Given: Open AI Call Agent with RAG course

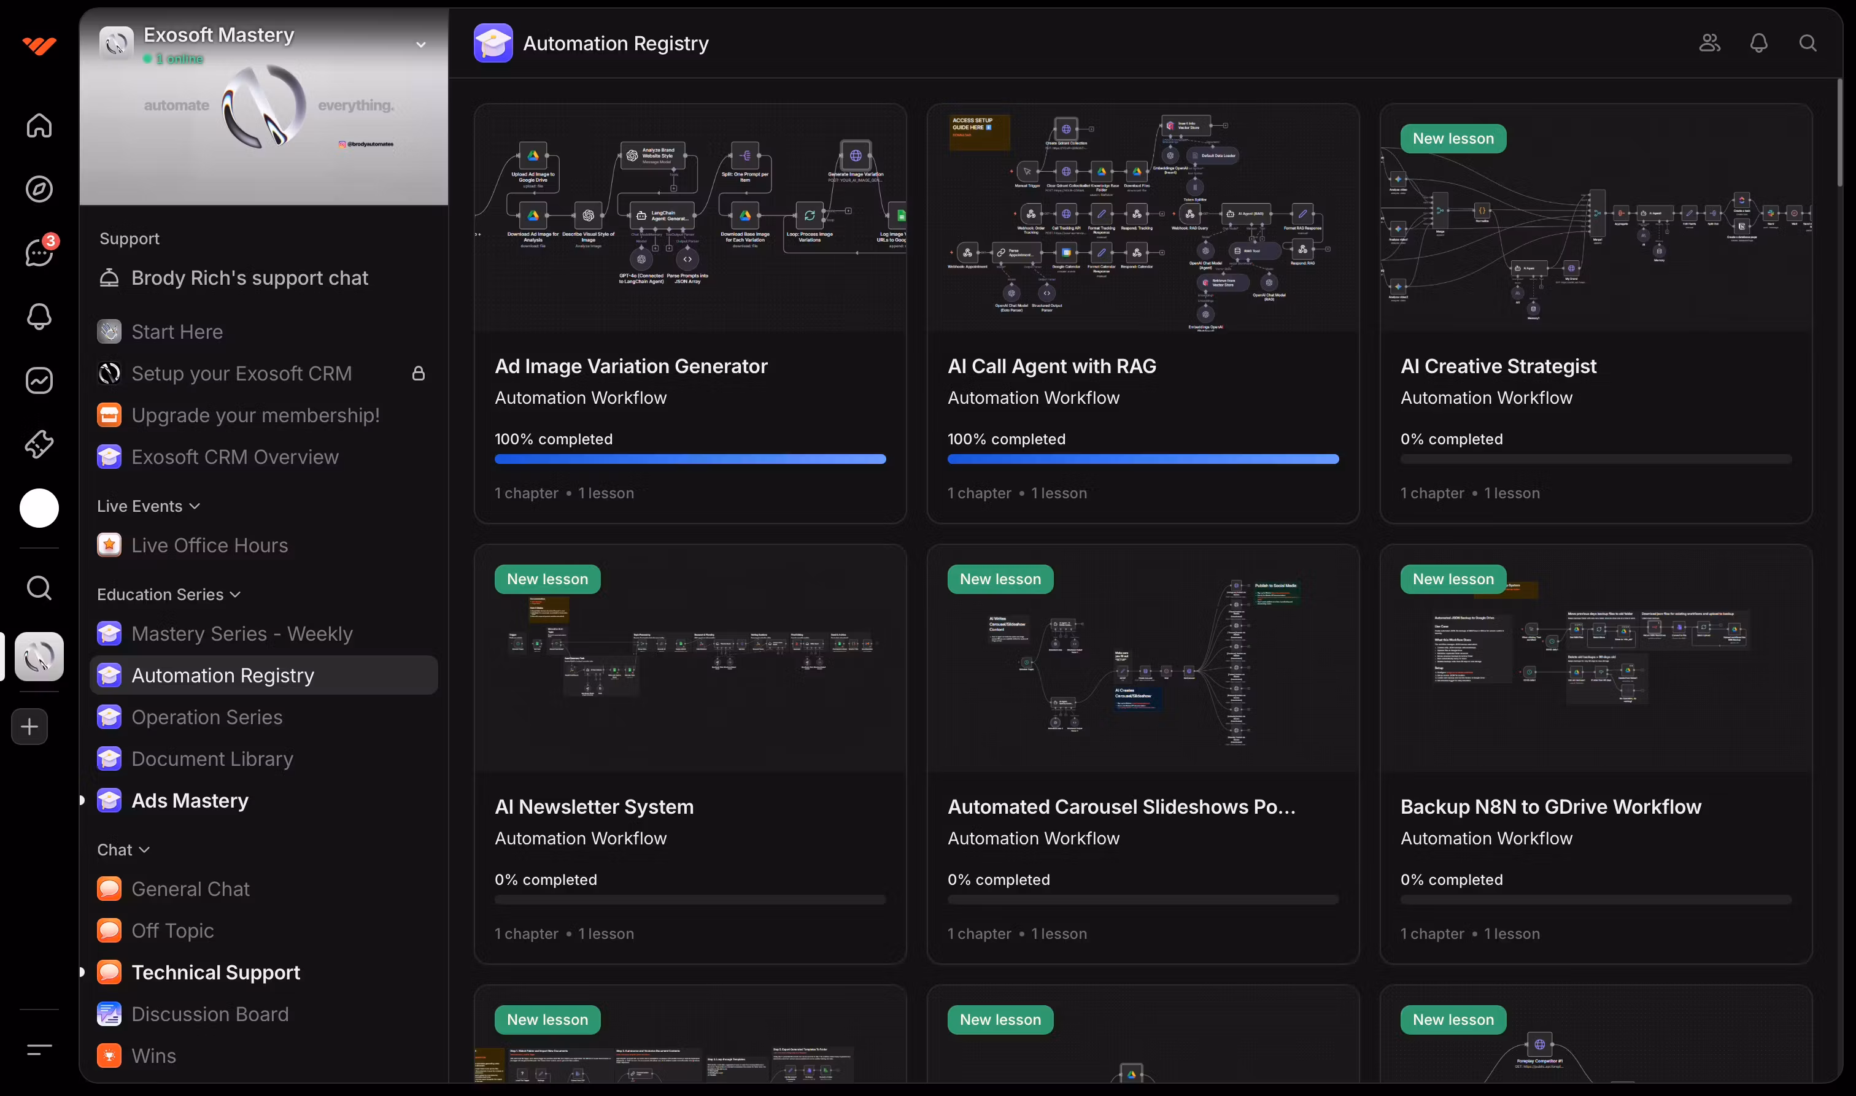Looking at the screenshot, I should tap(1051, 366).
